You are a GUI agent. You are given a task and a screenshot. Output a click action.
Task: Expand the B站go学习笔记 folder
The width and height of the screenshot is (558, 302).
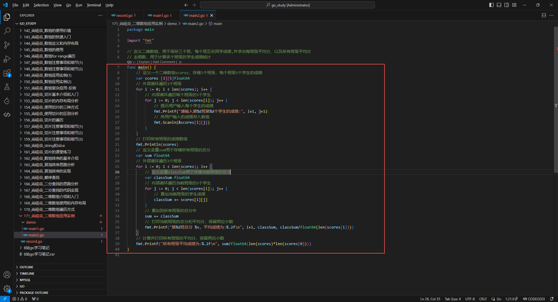60,248
